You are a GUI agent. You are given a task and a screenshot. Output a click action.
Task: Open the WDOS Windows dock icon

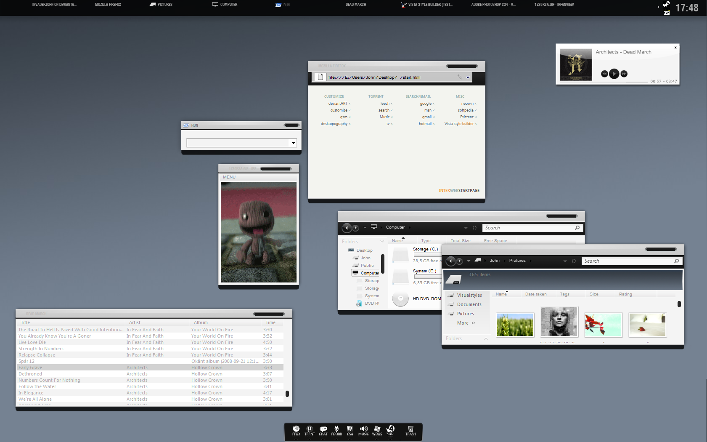click(377, 430)
